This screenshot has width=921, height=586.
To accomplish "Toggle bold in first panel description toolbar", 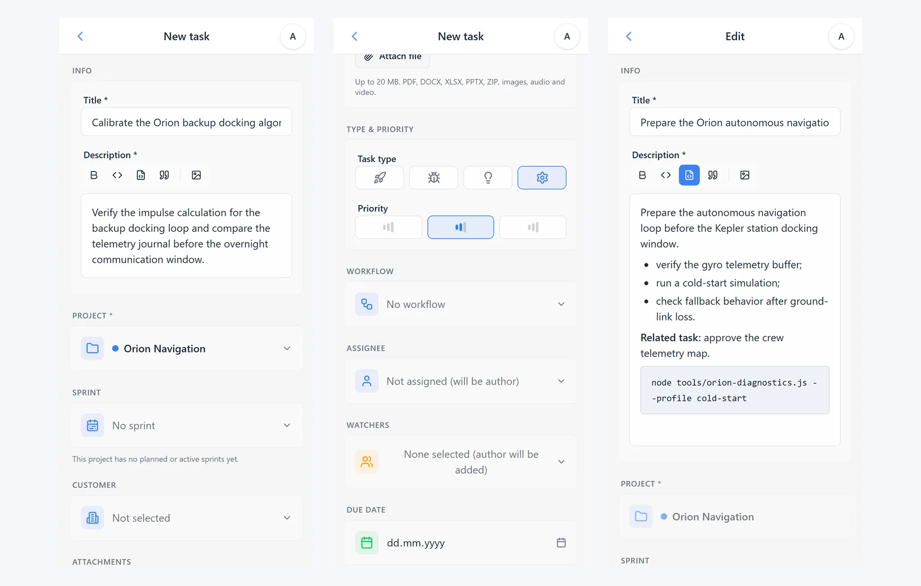I will [x=94, y=175].
